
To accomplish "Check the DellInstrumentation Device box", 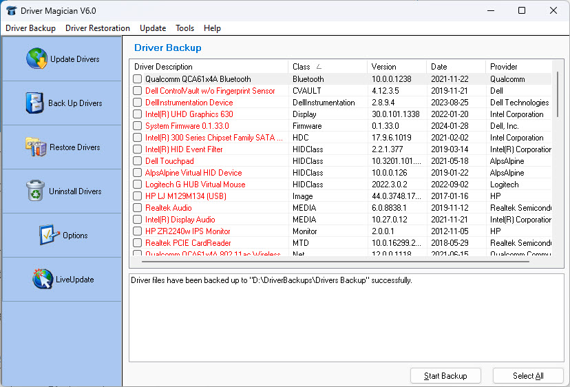I will point(137,102).
